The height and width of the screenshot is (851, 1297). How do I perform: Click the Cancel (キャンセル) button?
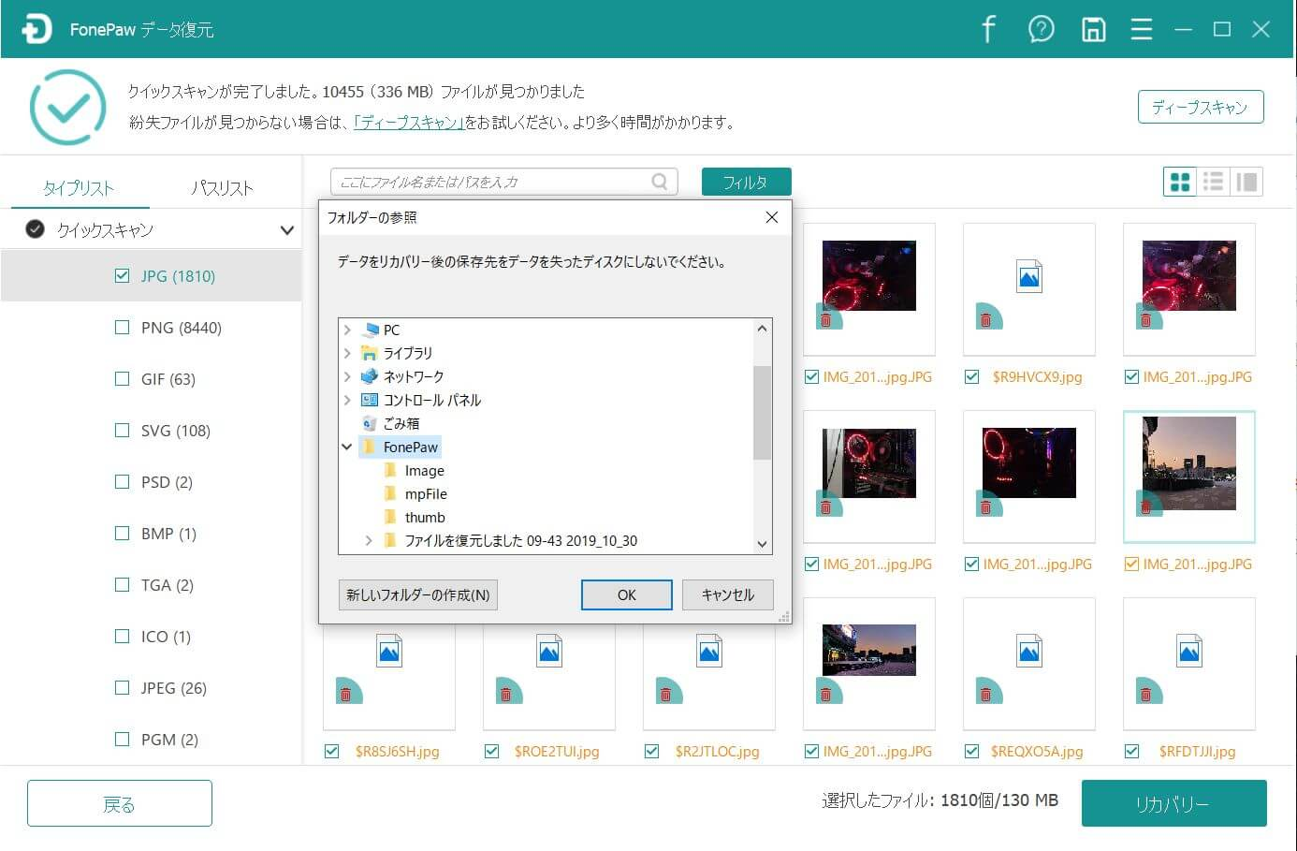[x=727, y=594]
